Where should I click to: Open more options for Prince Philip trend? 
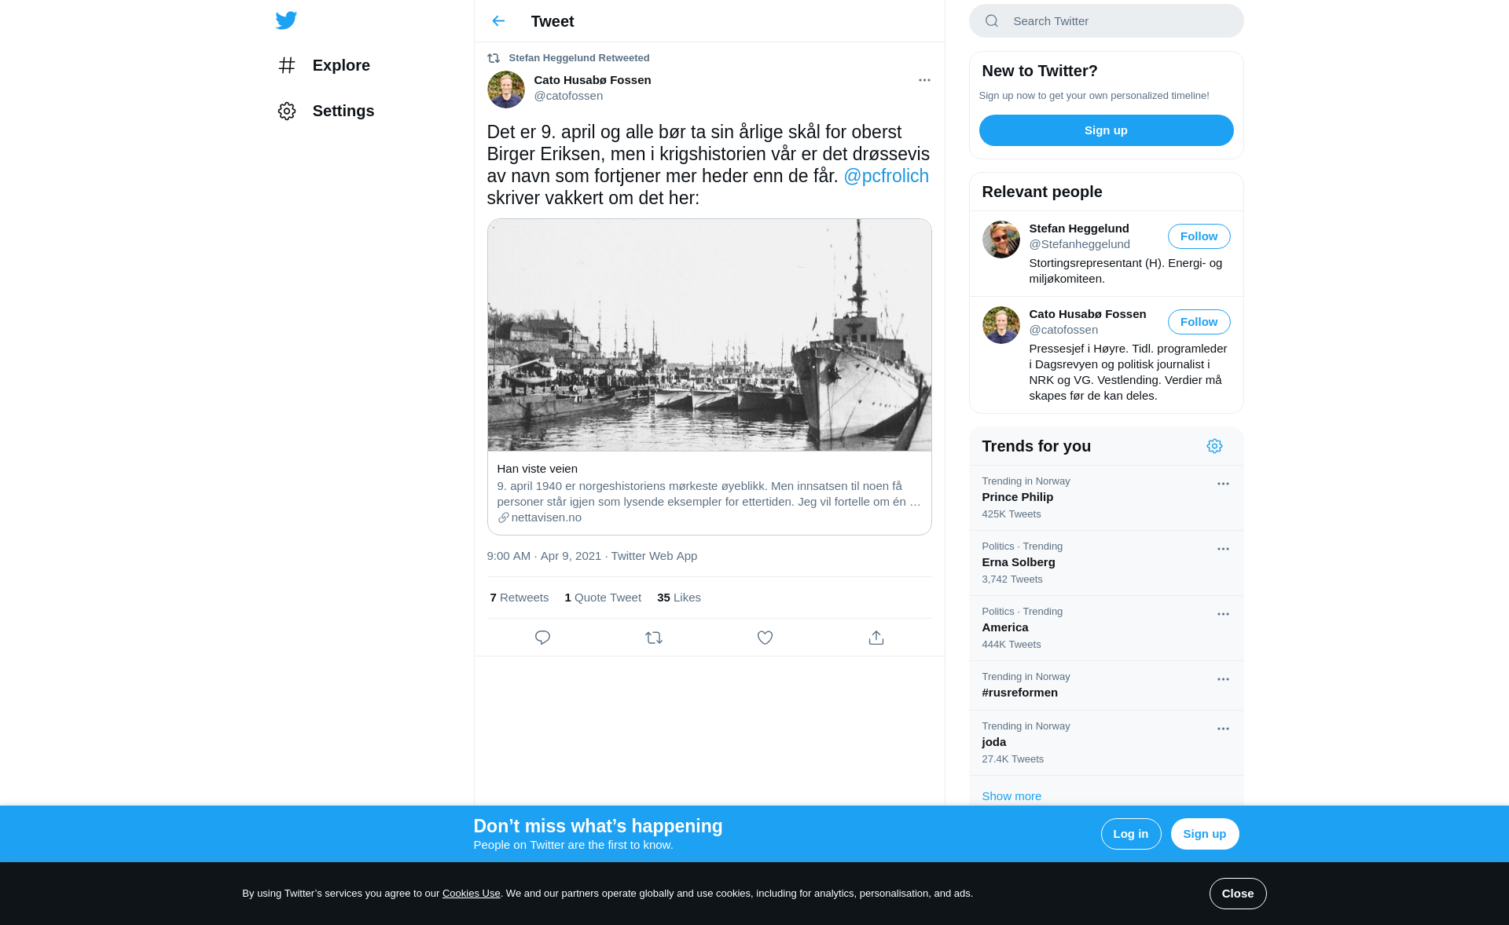pos(1223,484)
